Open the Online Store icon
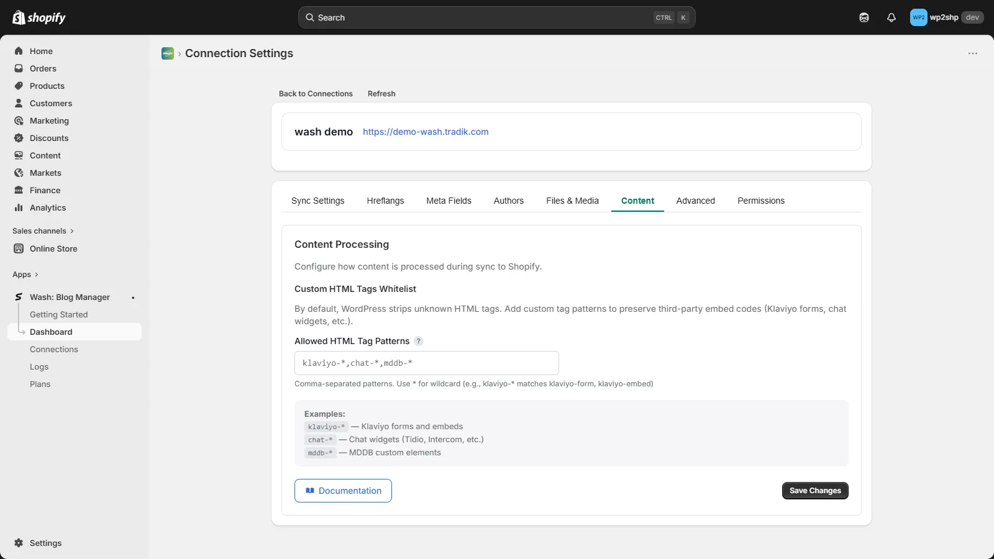The image size is (994, 559). (19, 248)
